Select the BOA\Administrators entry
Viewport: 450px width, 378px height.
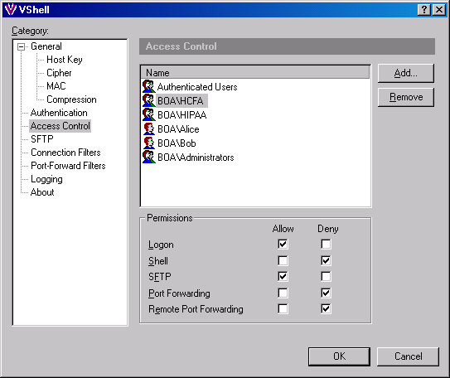click(x=196, y=157)
